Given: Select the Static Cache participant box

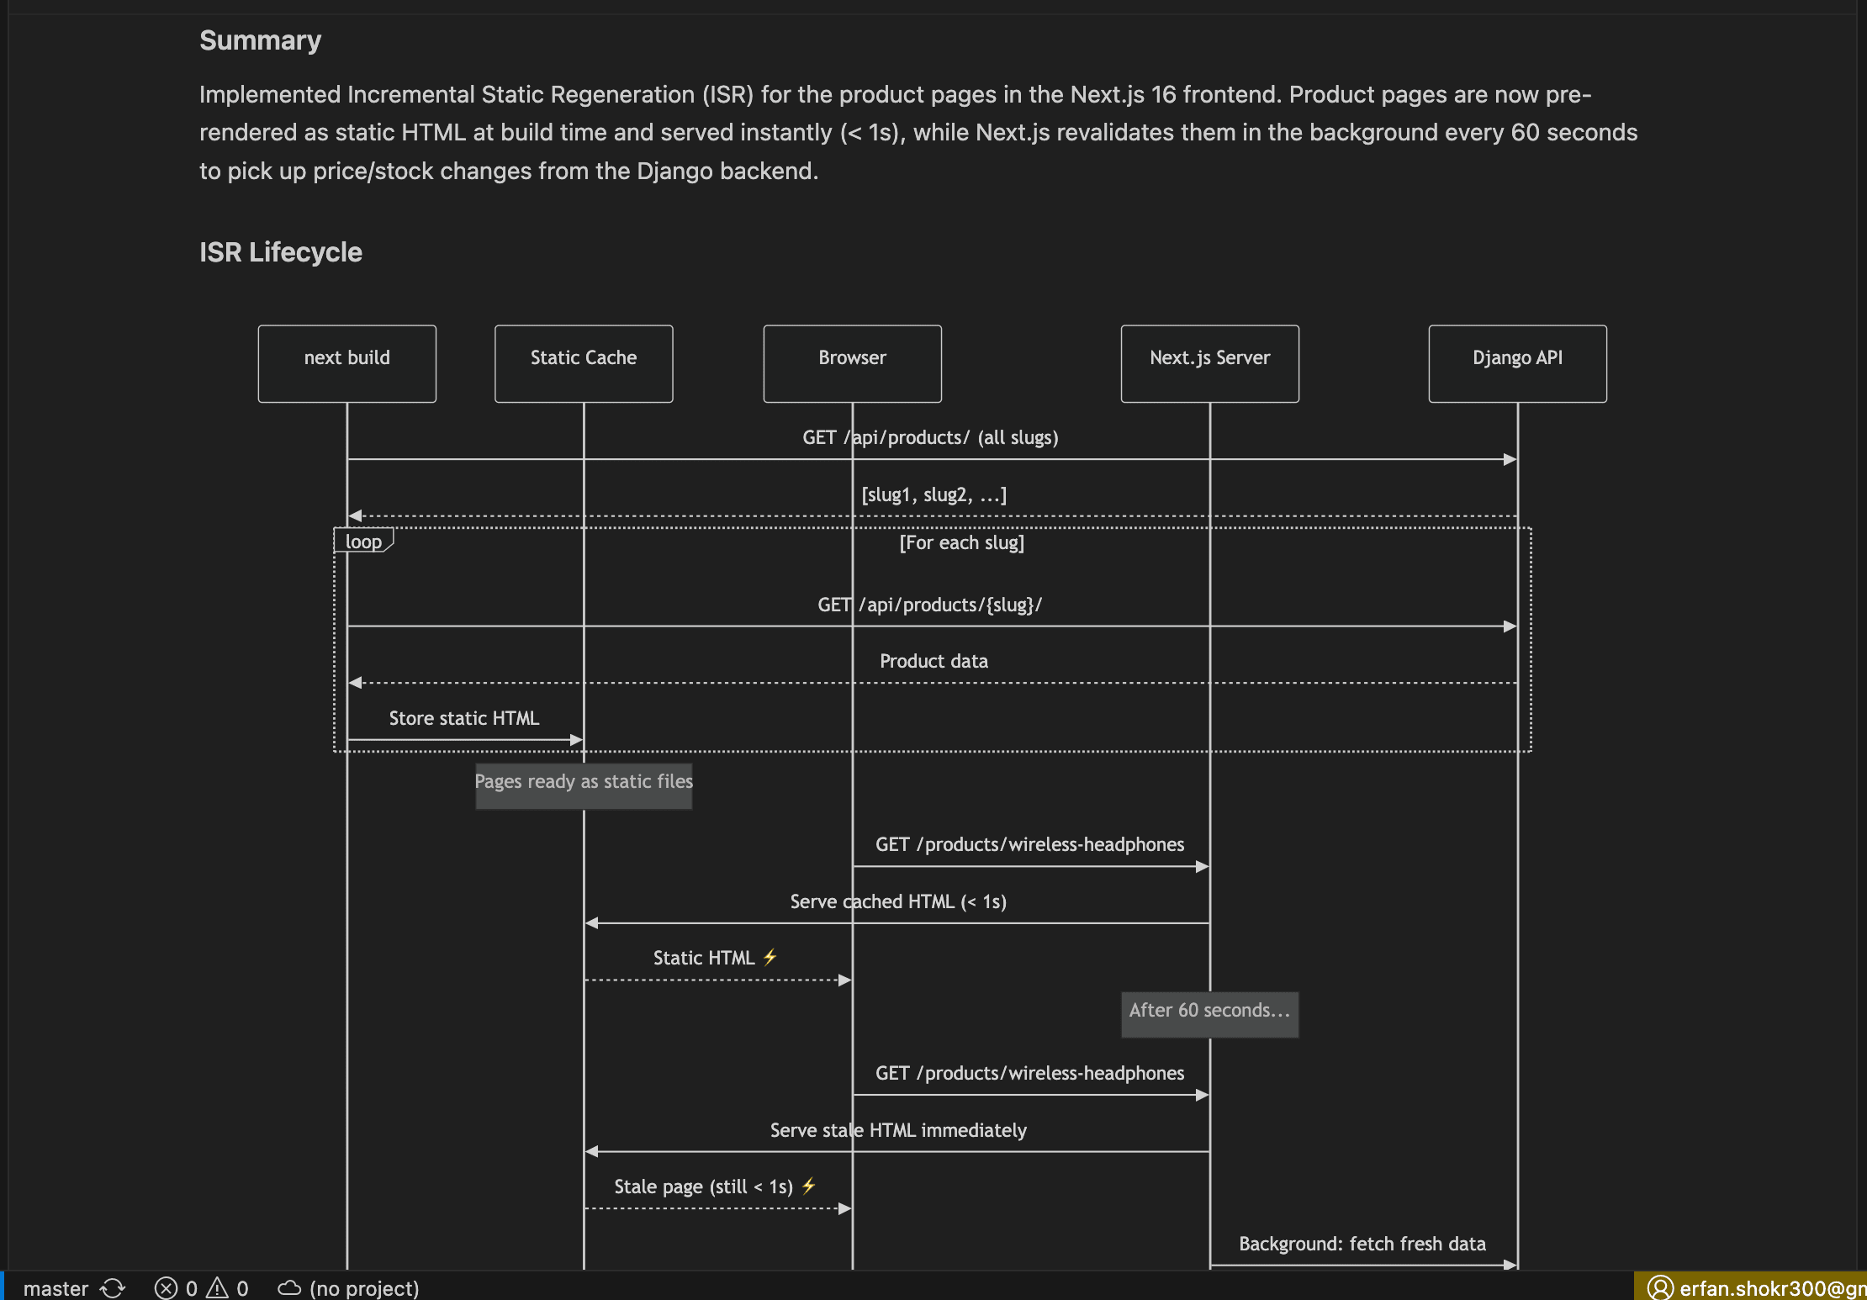Looking at the screenshot, I should coord(584,363).
